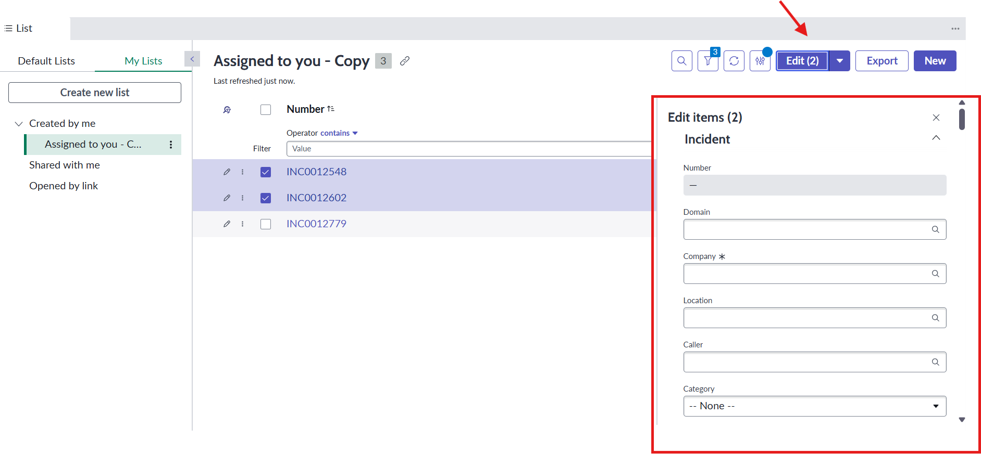Image resolution: width=981 pixels, height=454 pixels.
Task: Open the Category dropdown
Action: tap(815, 406)
